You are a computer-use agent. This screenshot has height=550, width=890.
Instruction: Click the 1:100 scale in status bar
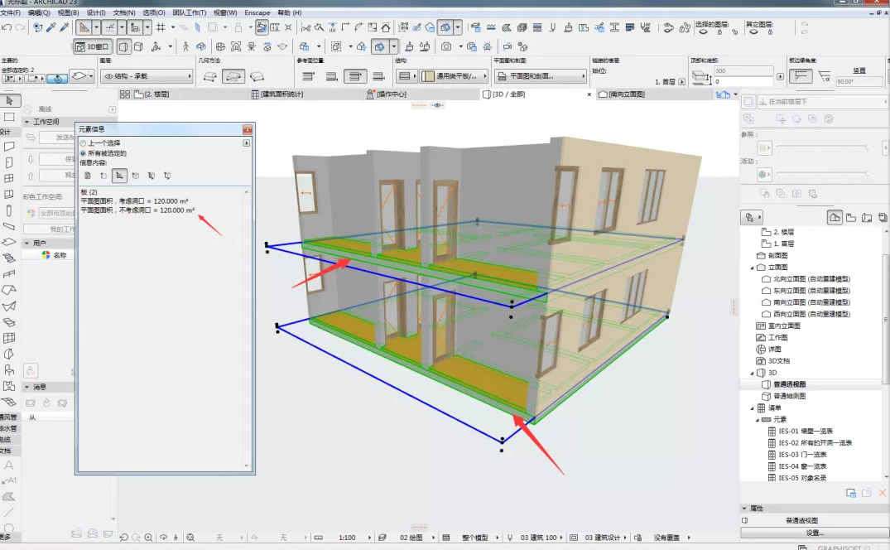coord(347,538)
